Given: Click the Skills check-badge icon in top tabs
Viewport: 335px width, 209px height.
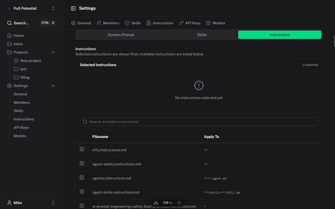Looking at the screenshot, I should (x=127, y=23).
